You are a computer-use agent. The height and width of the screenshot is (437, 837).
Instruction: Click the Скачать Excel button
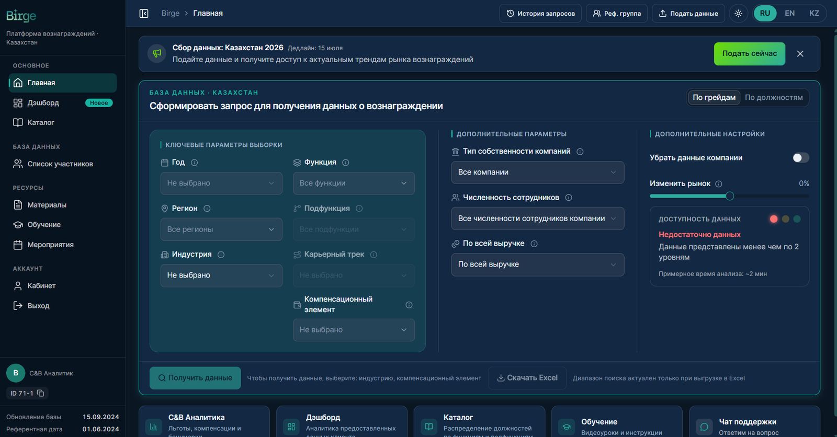coord(527,378)
